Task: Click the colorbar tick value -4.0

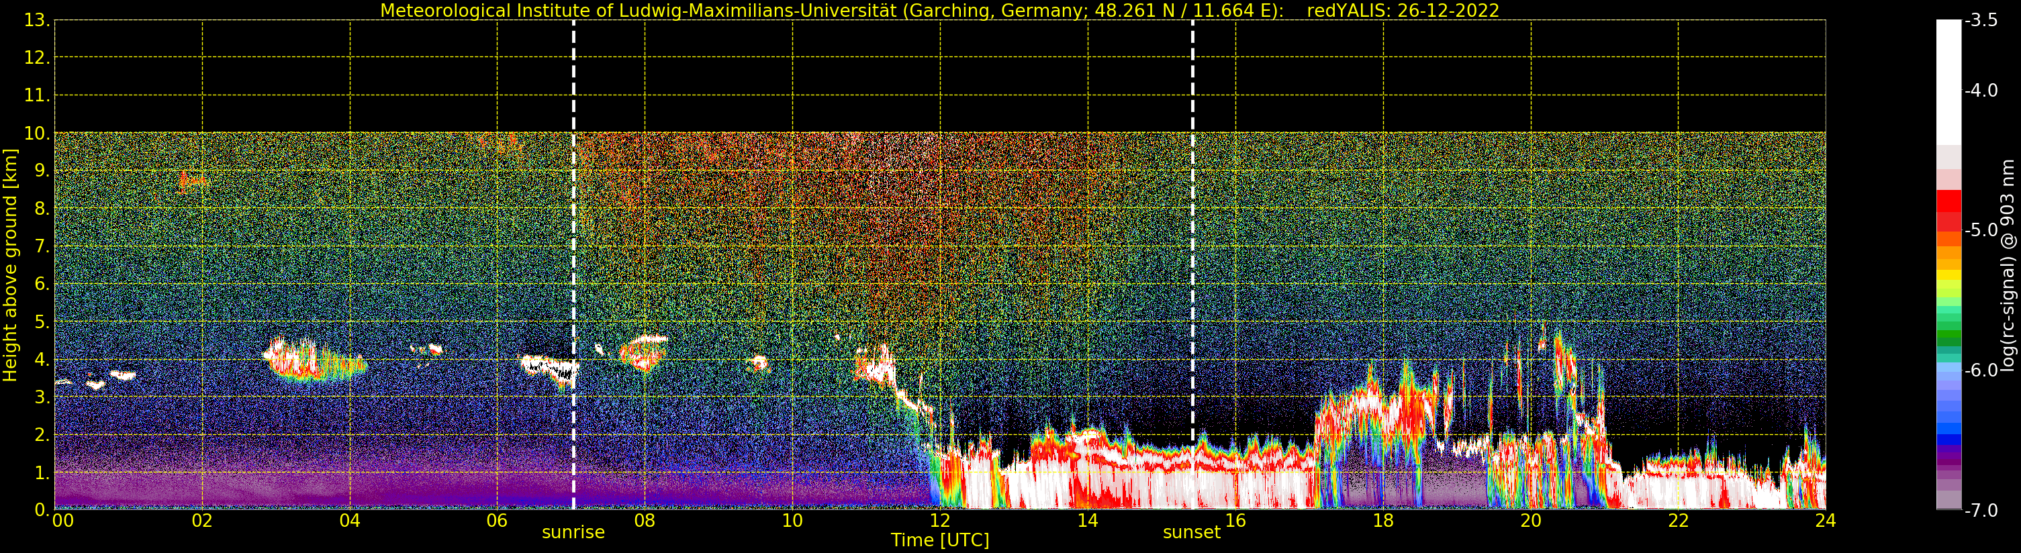Action: pos(1982,91)
